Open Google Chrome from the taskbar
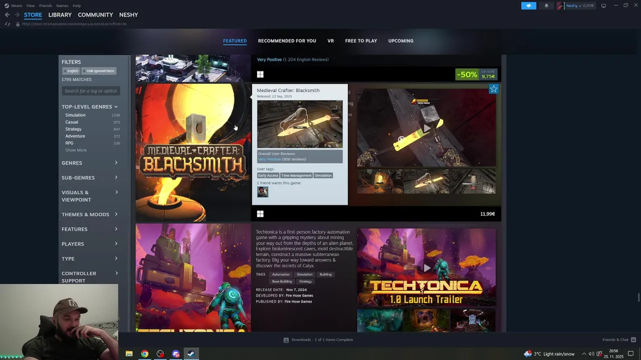This screenshot has width=641, height=360. (144, 353)
